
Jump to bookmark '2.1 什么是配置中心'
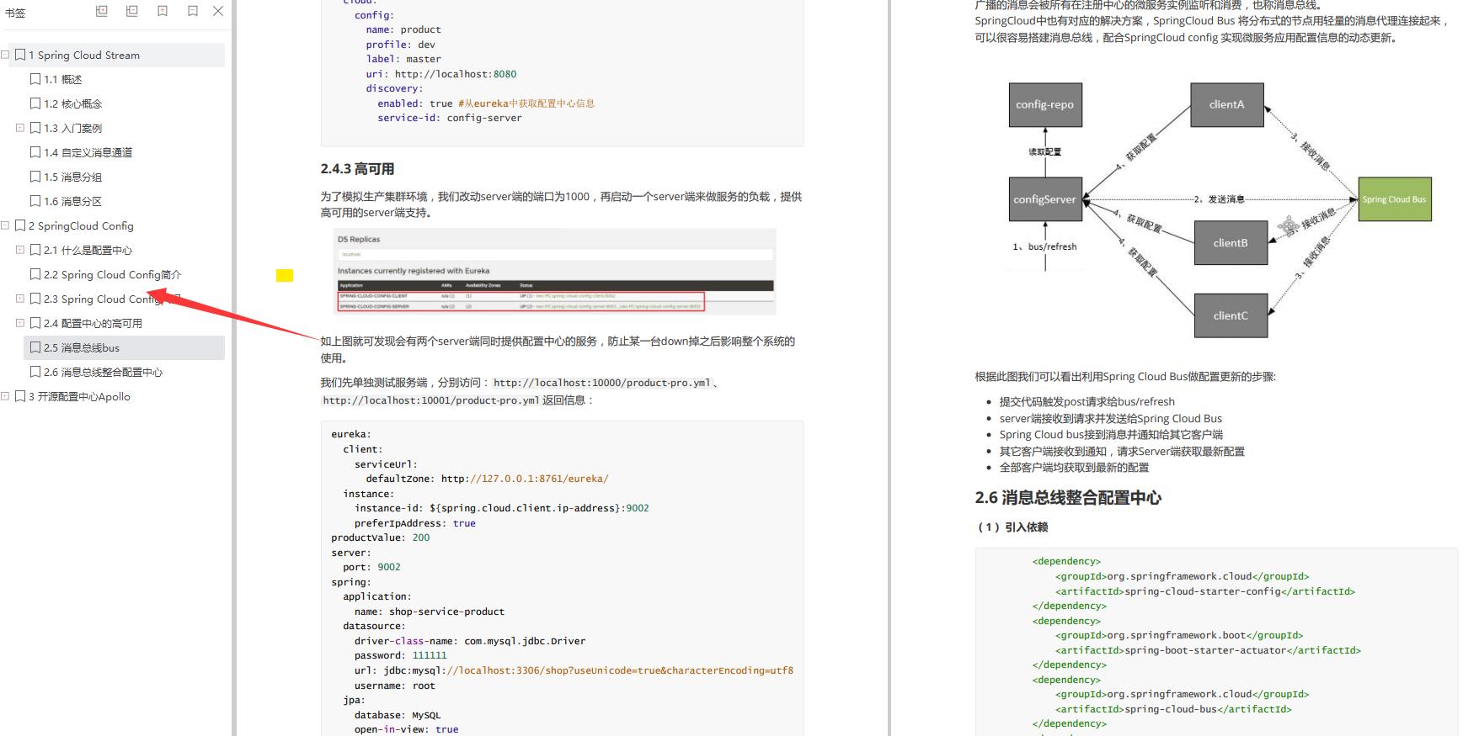(88, 250)
